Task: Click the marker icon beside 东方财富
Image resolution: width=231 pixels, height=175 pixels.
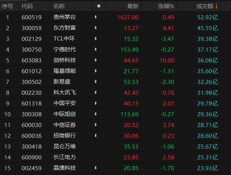Action: (x=96, y=28)
